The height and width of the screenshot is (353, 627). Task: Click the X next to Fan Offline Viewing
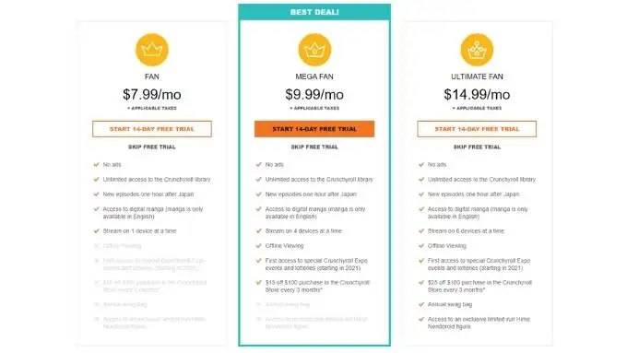coord(97,245)
